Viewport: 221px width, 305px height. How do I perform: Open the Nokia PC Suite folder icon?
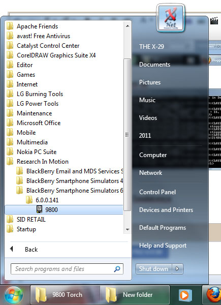(10, 151)
